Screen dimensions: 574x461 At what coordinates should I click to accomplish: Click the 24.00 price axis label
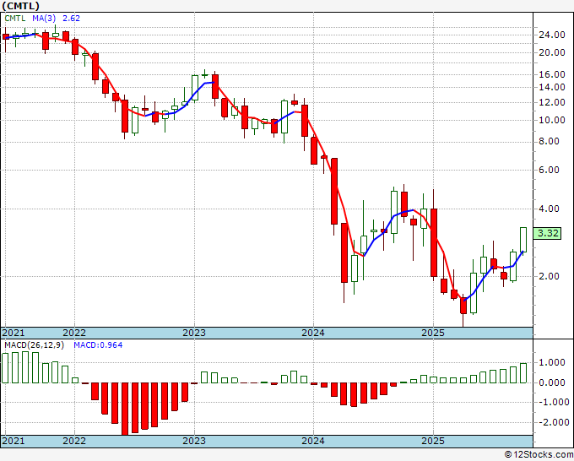click(552, 35)
